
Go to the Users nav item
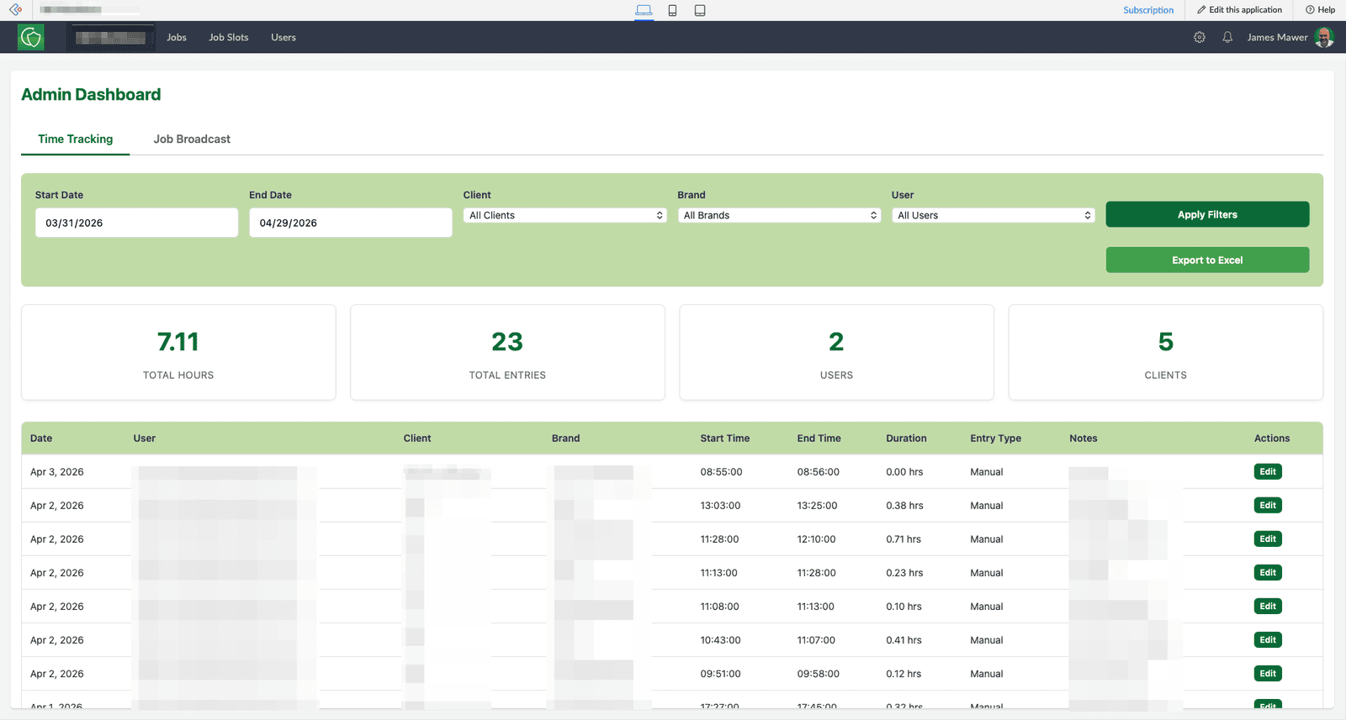tap(284, 37)
